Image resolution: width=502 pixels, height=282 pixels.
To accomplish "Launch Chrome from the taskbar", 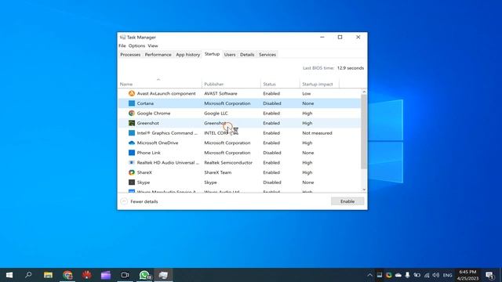I will click(67, 275).
